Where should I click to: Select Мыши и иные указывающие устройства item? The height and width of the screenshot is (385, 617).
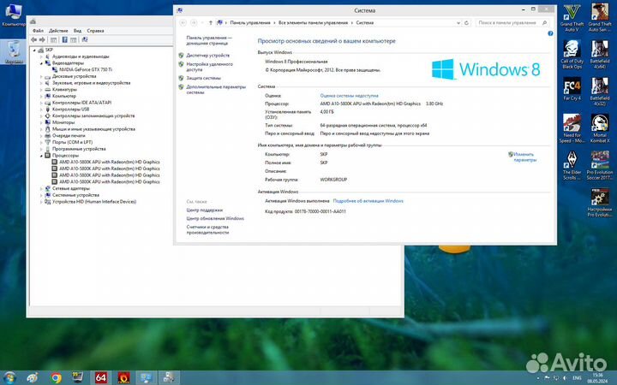click(x=93, y=129)
